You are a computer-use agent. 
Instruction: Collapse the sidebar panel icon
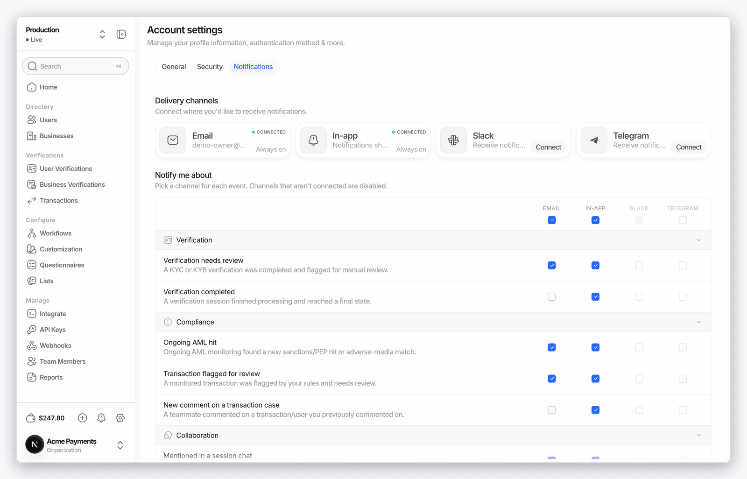[x=121, y=34]
